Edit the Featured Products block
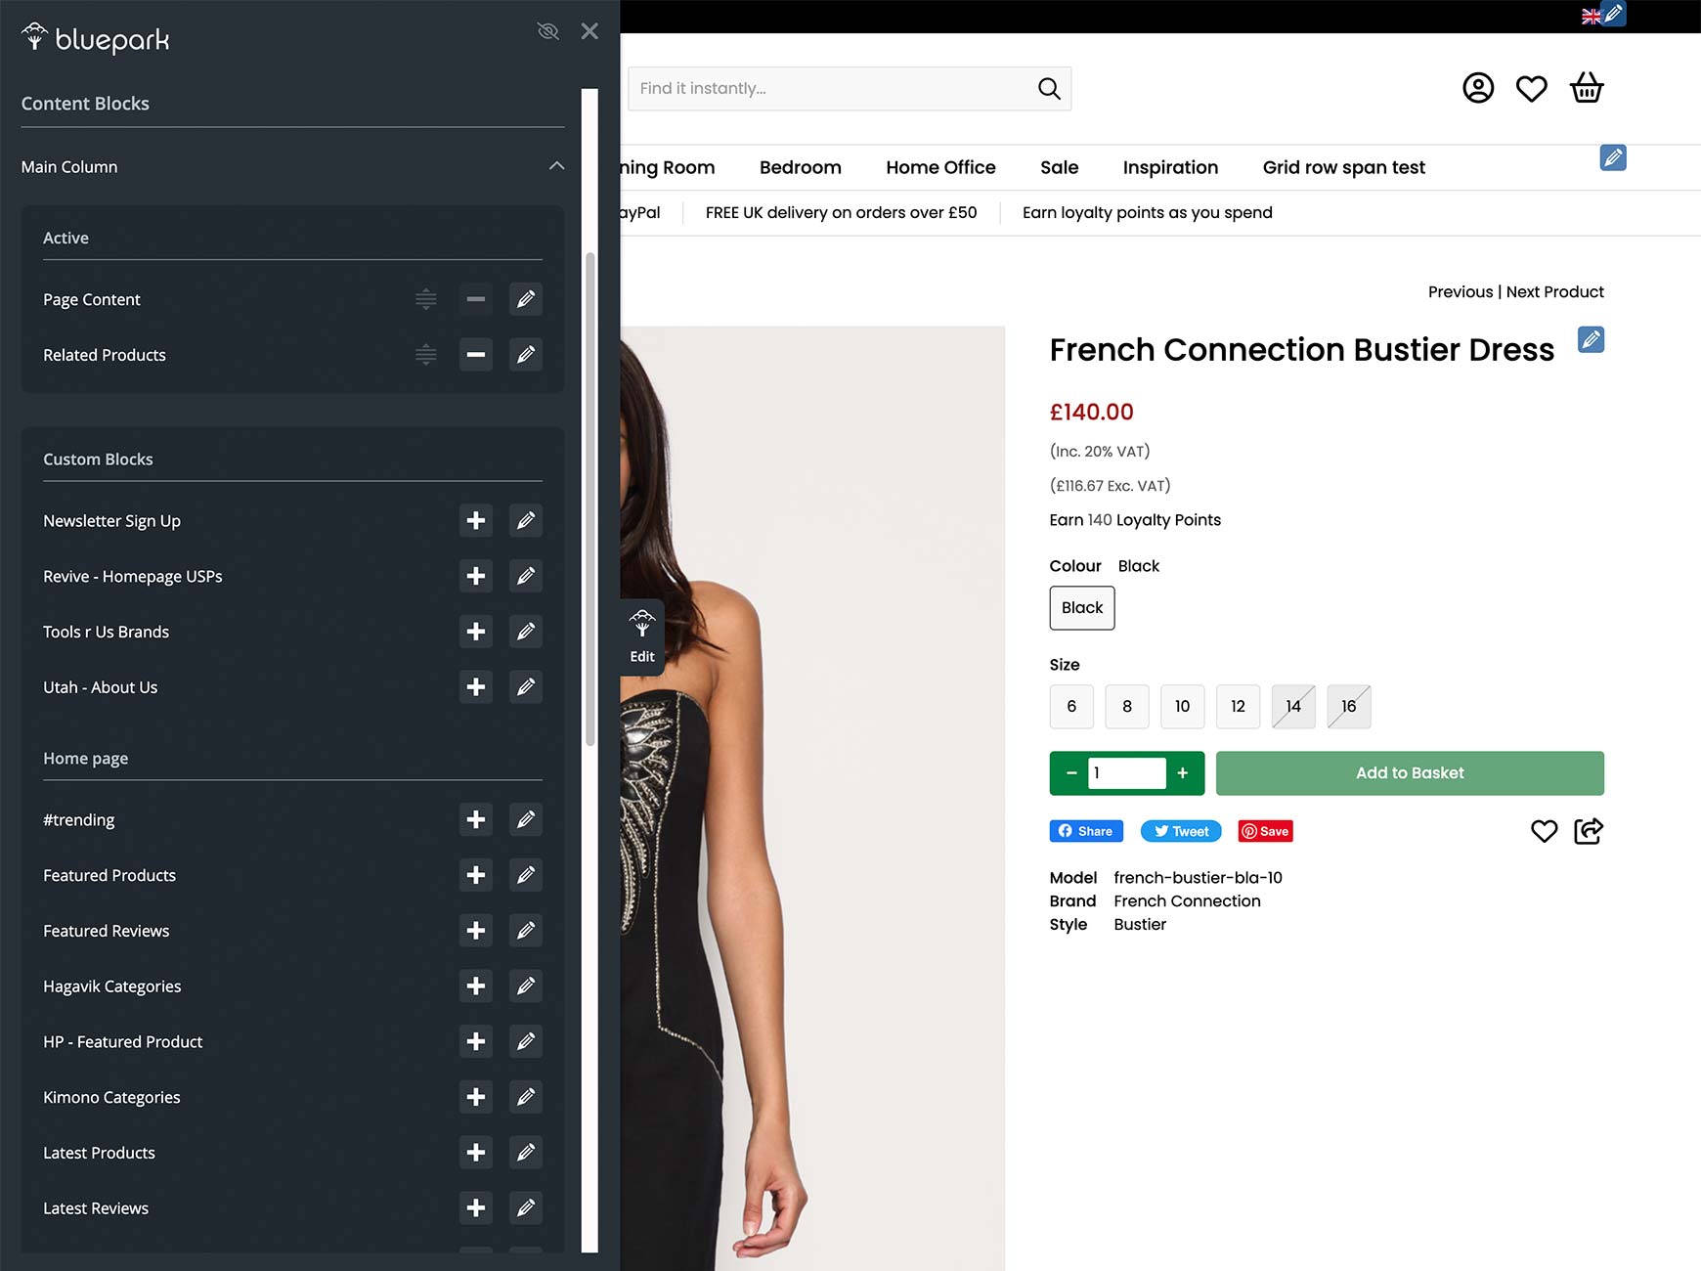The image size is (1701, 1271). point(526,875)
